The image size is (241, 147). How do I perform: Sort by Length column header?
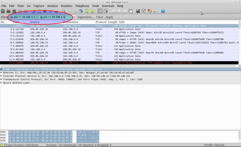113,22
